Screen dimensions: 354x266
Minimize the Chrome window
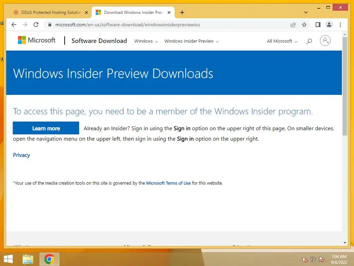click(x=318, y=8)
